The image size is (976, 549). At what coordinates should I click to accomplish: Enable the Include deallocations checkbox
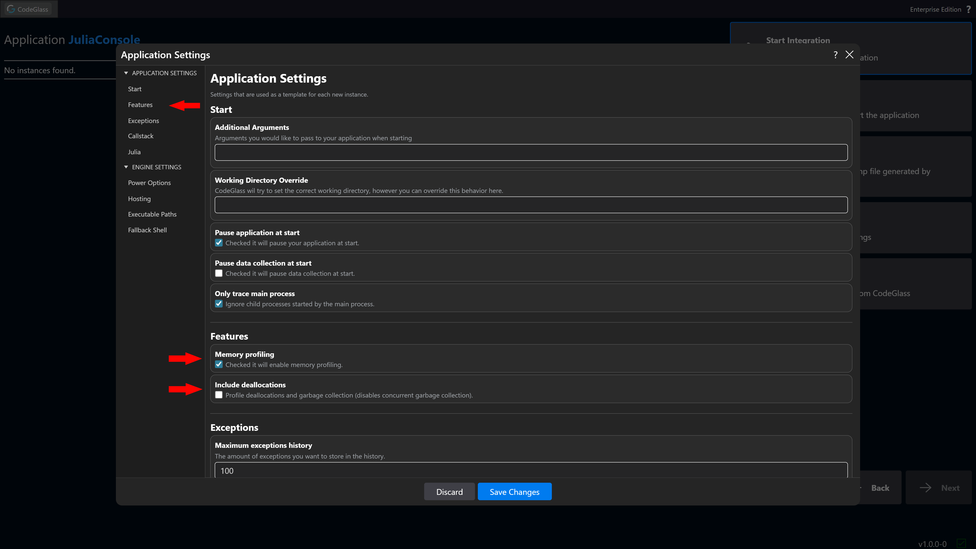pos(219,395)
